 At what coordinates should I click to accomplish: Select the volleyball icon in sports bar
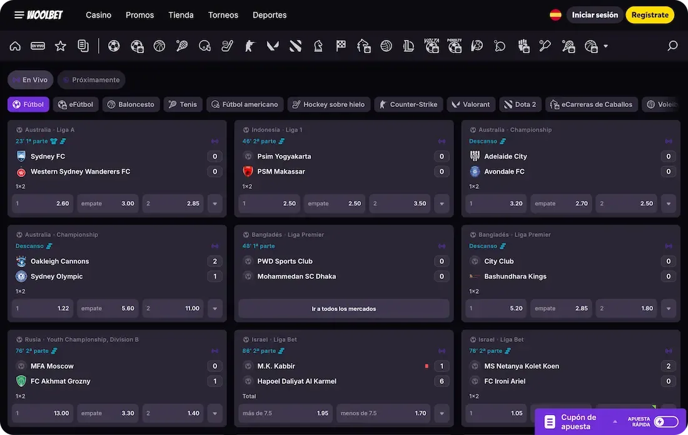click(386, 46)
